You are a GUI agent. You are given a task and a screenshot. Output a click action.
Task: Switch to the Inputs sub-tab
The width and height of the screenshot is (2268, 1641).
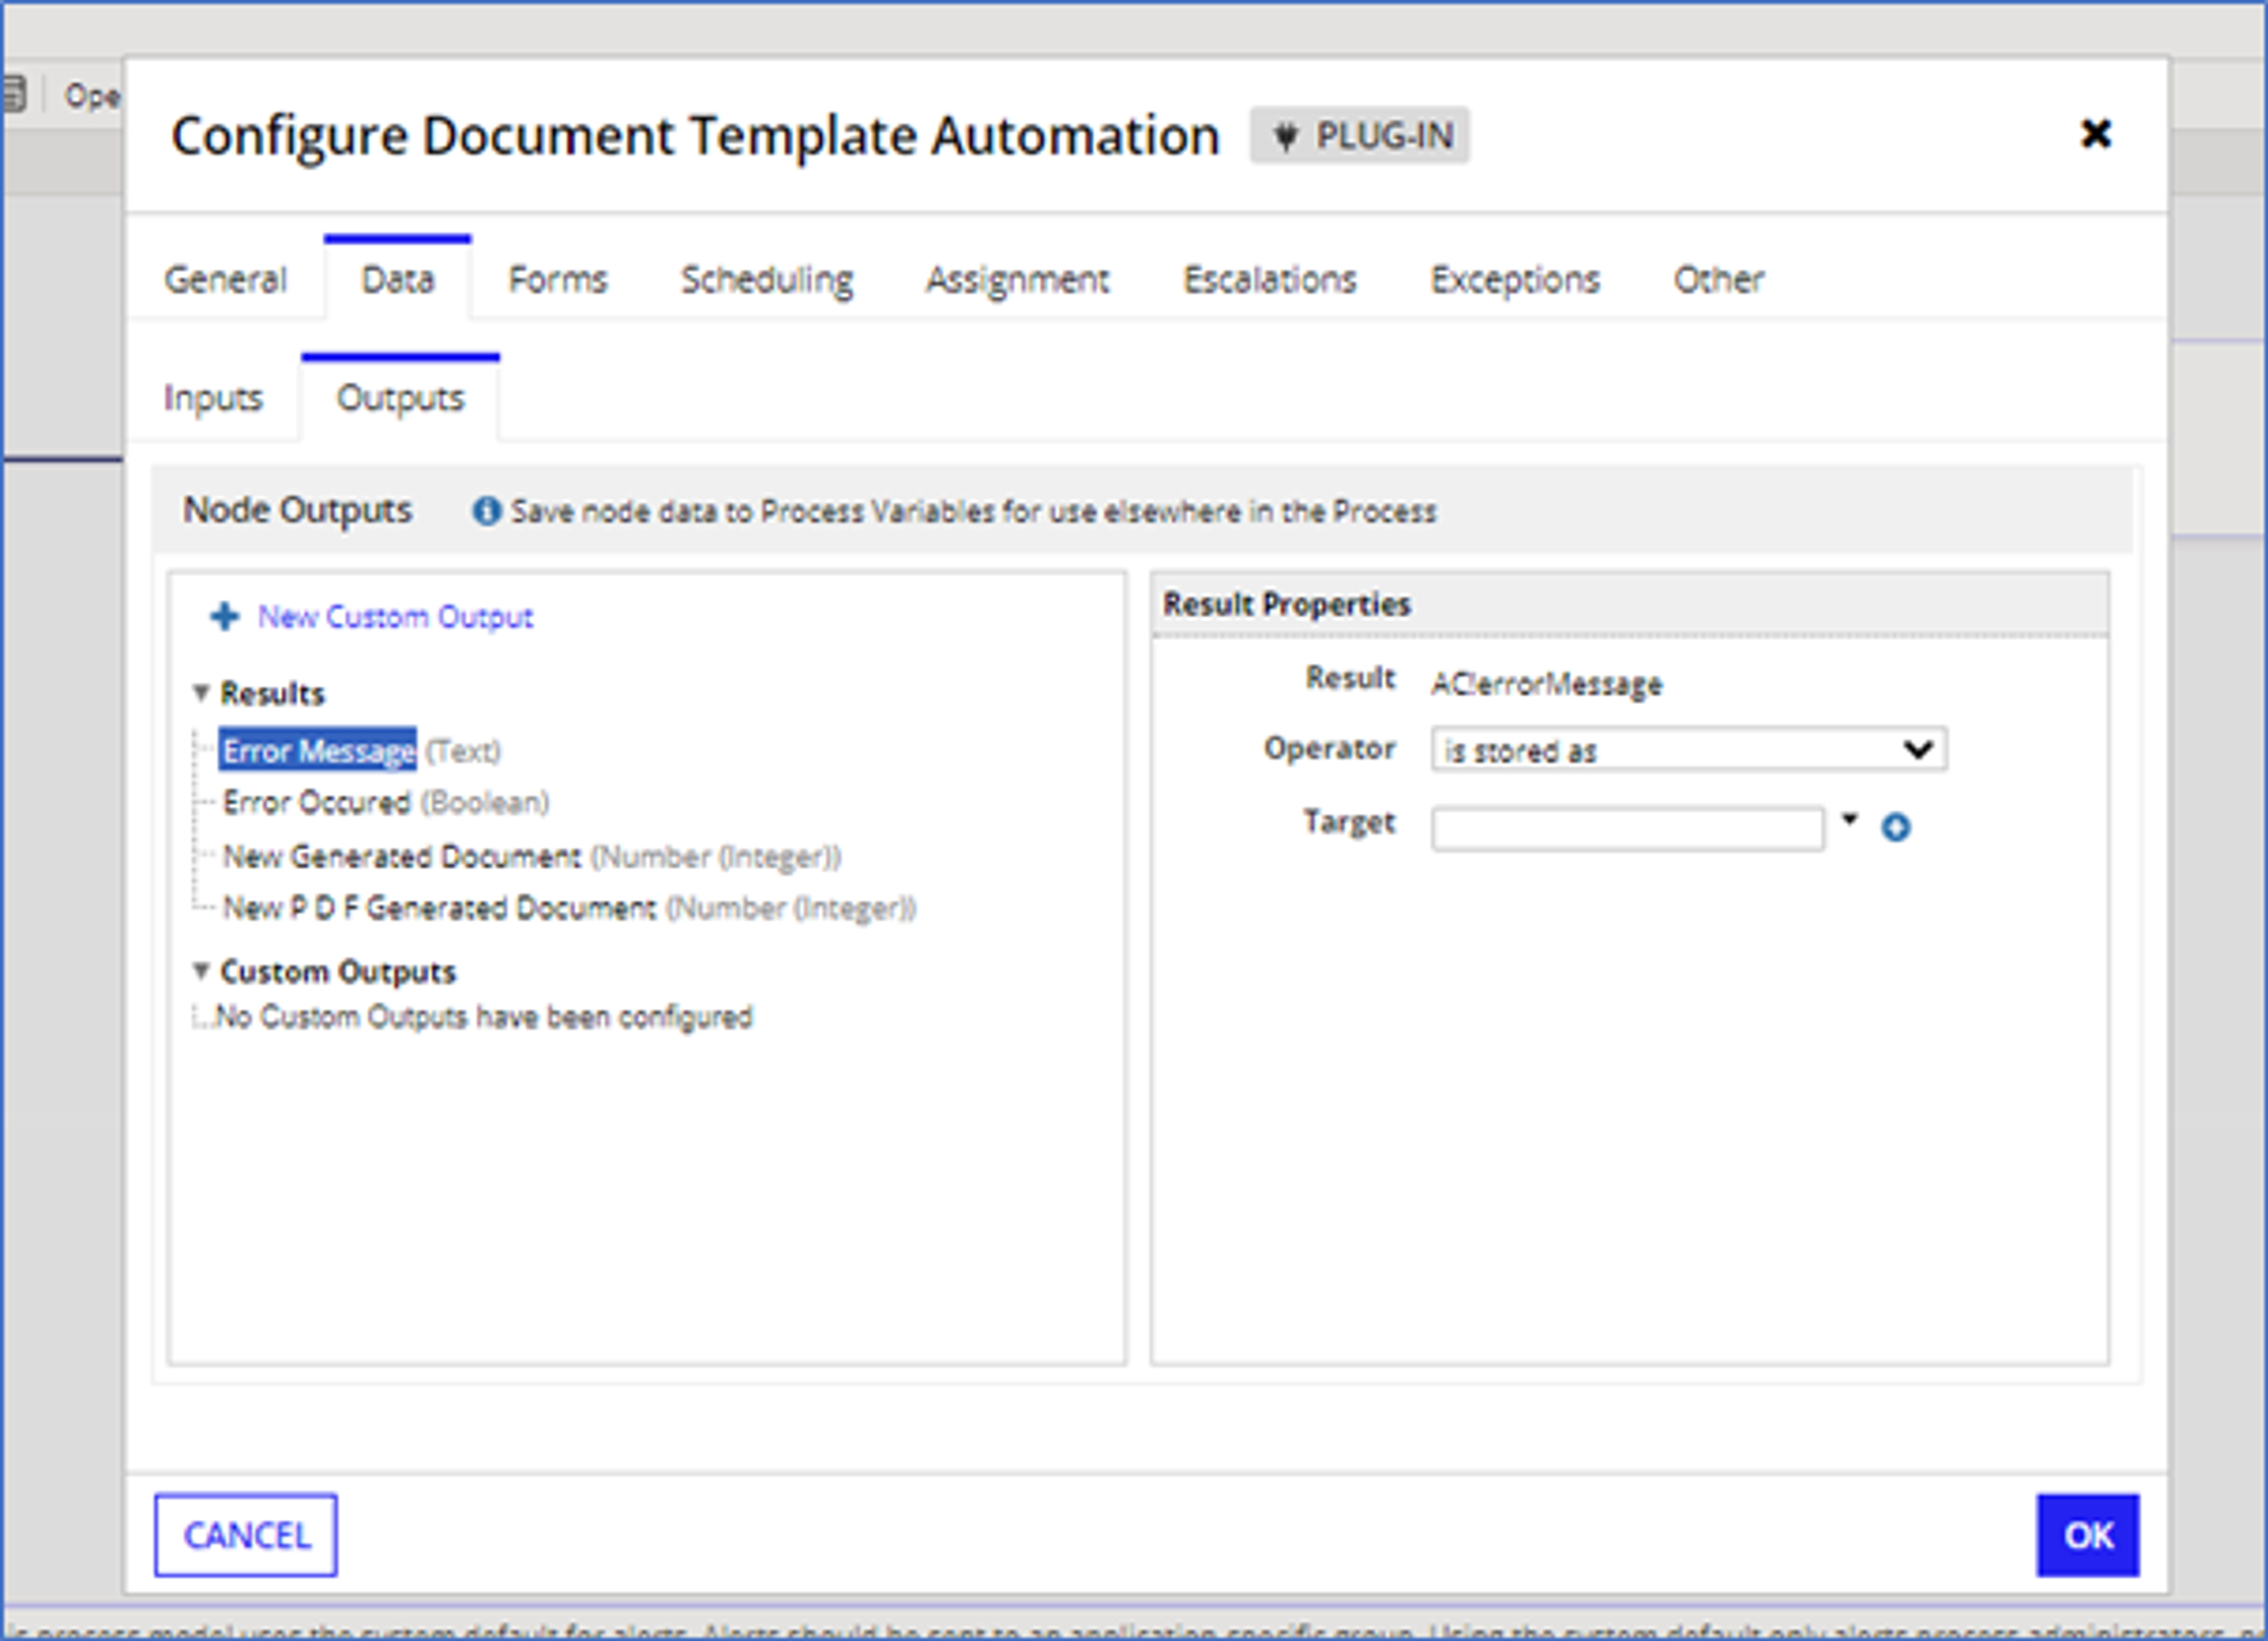pyautogui.click(x=213, y=398)
